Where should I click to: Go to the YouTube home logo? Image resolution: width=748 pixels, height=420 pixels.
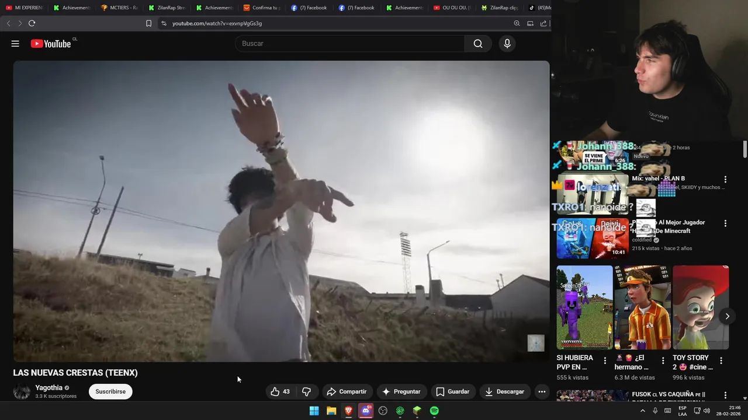point(51,44)
